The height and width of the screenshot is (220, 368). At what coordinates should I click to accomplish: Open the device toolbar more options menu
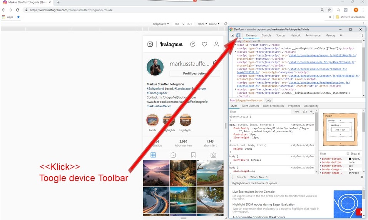pos(364,24)
